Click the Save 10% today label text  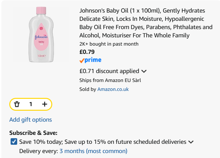click(x=103, y=142)
